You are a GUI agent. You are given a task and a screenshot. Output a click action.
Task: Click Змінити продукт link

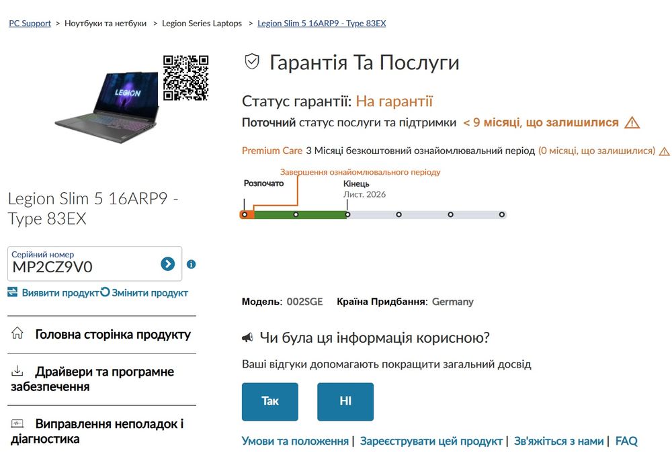point(150,293)
